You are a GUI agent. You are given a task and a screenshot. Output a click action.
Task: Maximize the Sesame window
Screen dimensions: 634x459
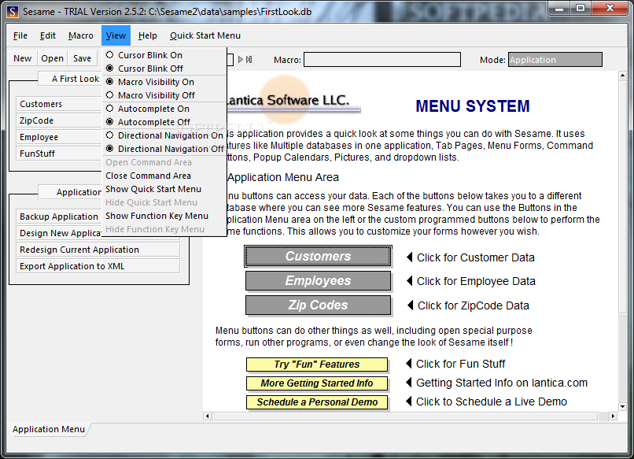pyautogui.click(x=581, y=9)
